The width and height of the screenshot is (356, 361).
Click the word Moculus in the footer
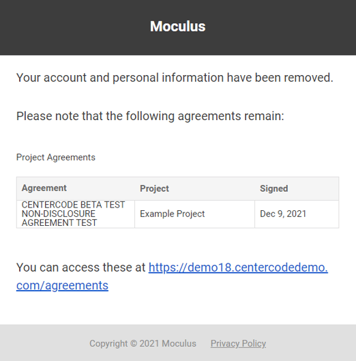[x=179, y=343]
